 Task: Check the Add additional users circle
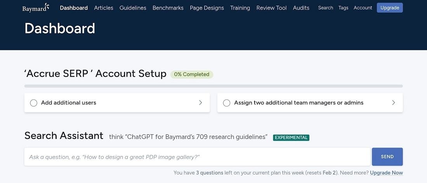click(34, 103)
